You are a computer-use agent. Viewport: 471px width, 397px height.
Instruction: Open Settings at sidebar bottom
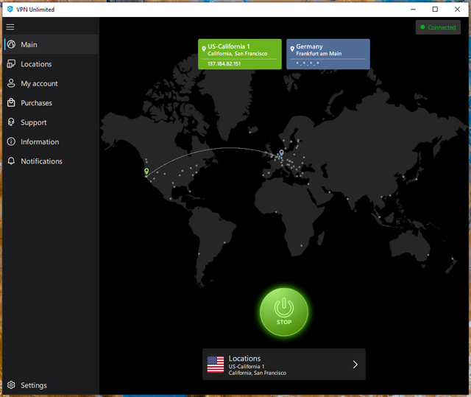point(51,385)
